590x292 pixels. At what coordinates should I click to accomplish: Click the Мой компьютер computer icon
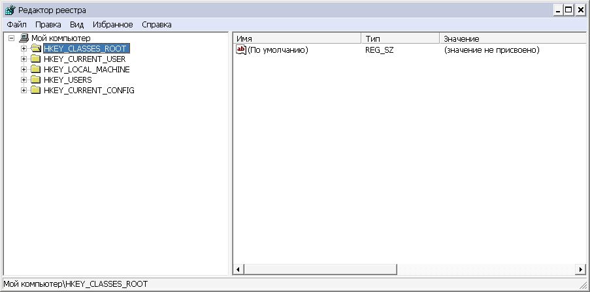pyautogui.click(x=24, y=38)
